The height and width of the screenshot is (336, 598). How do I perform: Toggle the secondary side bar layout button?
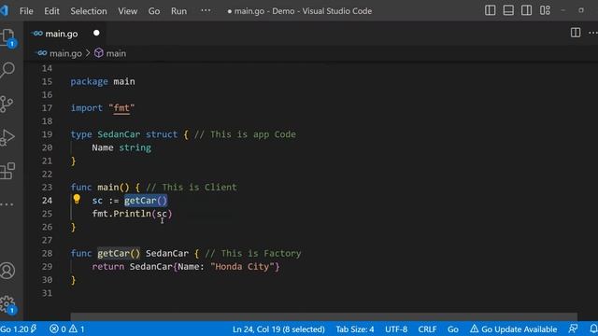click(x=527, y=10)
